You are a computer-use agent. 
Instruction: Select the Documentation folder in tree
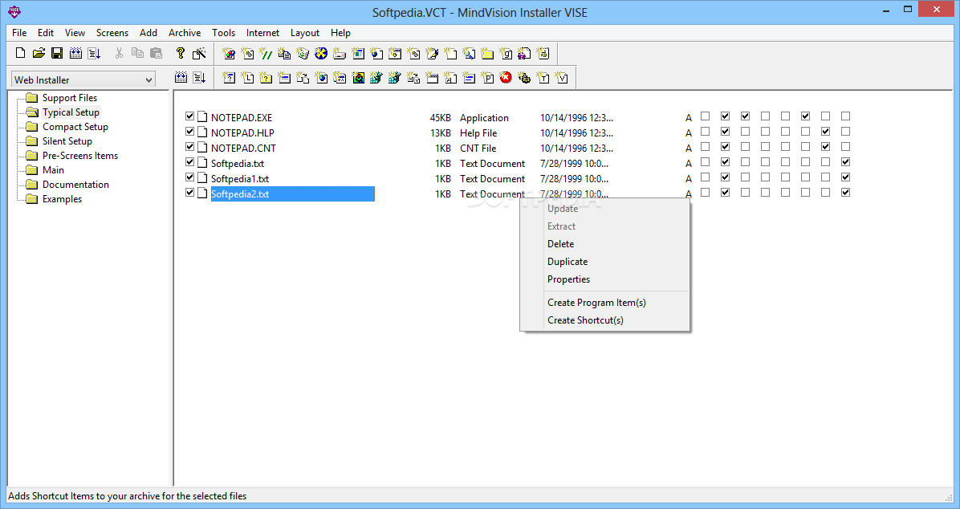tap(75, 185)
